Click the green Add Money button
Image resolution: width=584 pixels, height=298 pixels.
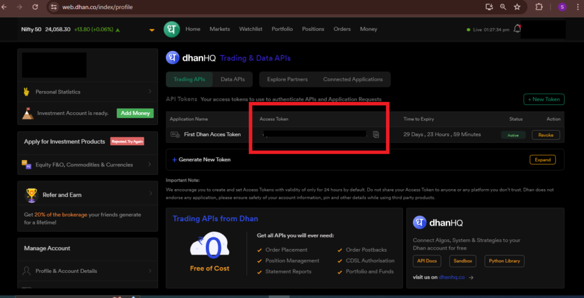135,113
